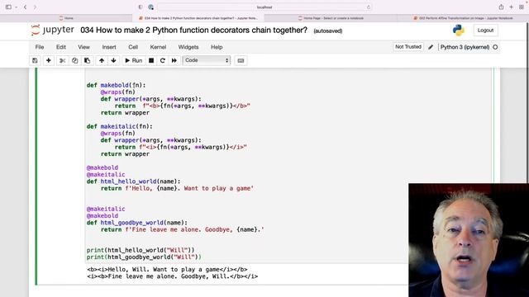Switch to Home Page notebook selection tab
Image resolution: width=529 pixels, height=297 pixels.
tap(331, 18)
